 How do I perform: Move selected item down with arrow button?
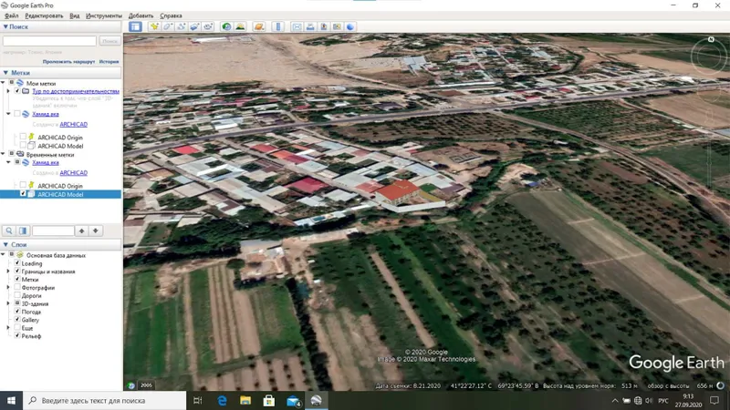click(x=96, y=231)
